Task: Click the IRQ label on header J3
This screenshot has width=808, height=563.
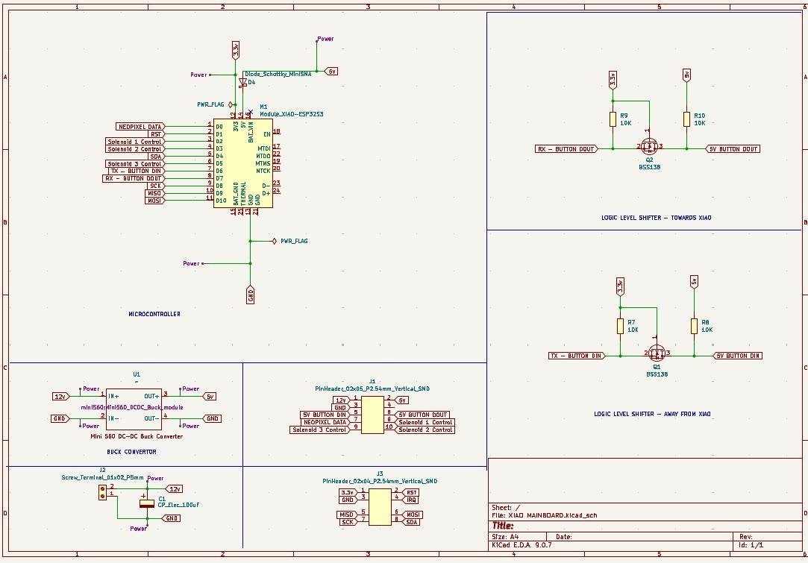Action: coord(410,500)
